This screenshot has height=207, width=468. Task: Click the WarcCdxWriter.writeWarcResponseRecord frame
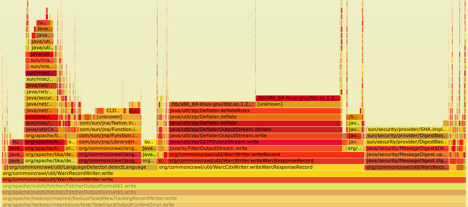pyautogui.click(x=261, y=167)
